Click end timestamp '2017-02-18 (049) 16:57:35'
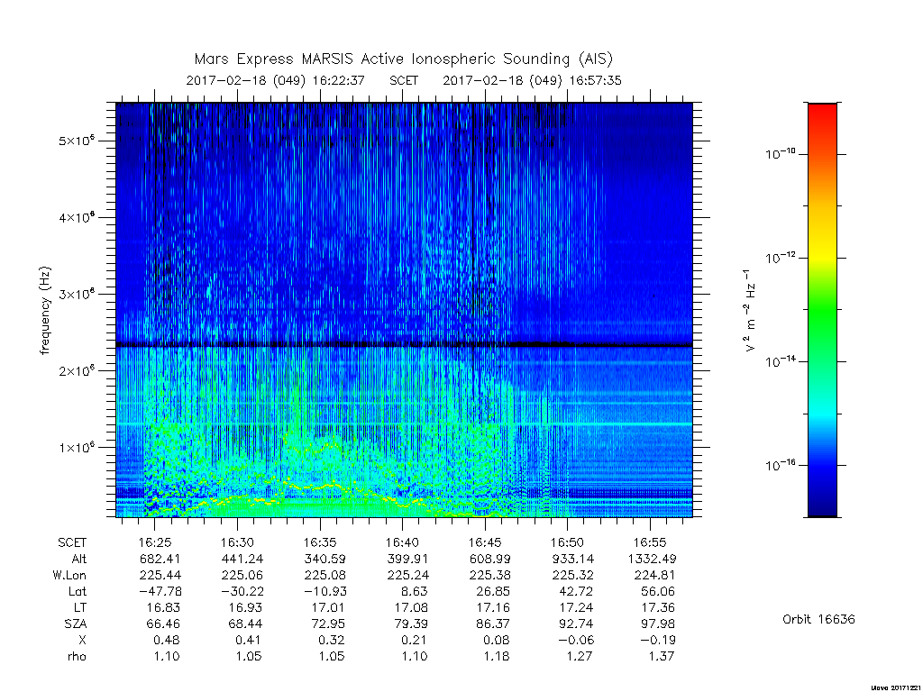The width and height of the screenshot is (923, 692). click(532, 80)
